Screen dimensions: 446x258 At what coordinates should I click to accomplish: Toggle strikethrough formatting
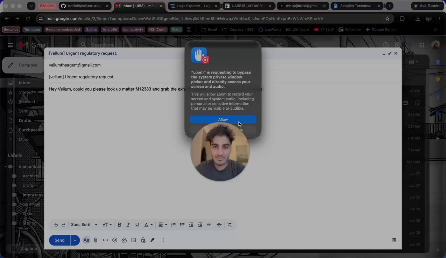point(219,225)
